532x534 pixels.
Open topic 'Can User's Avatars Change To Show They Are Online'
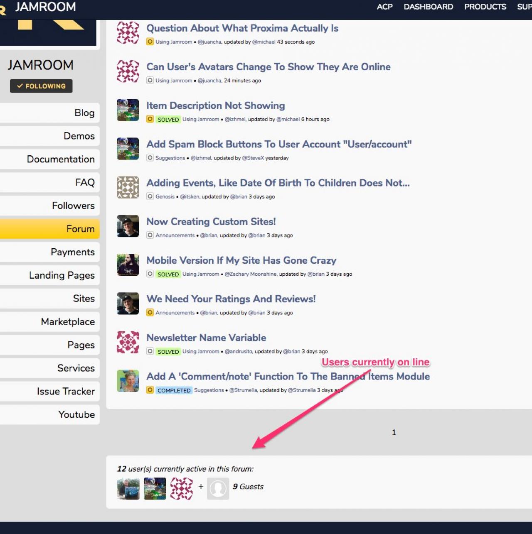(268, 67)
